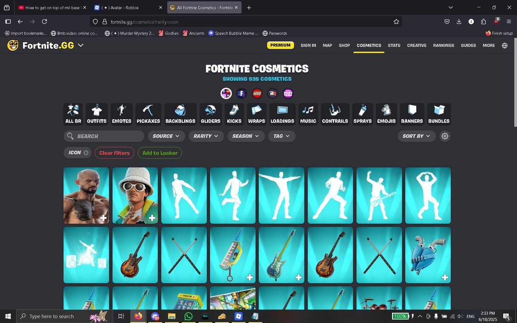Open the bucket hat sunglasses outfit thumbnail
The width and height of the screenshot is (517, 323).
click(135, 196)
